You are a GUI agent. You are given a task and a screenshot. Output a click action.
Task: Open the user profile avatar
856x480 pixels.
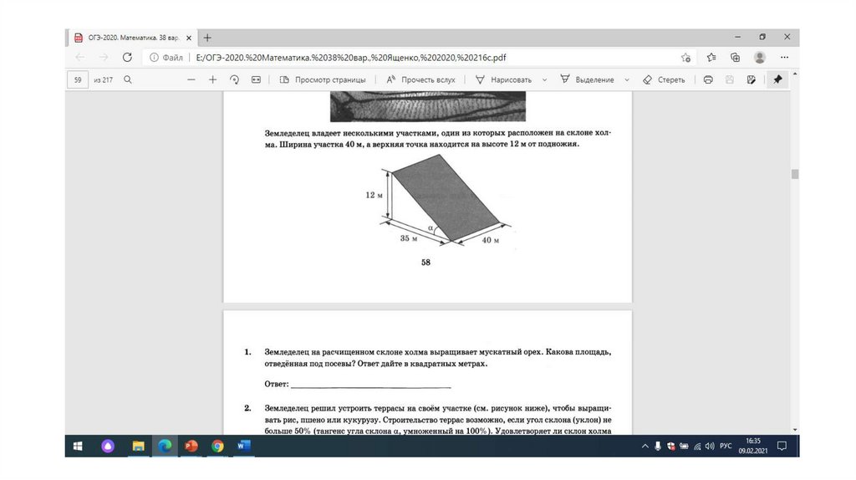tap(759, 58)
